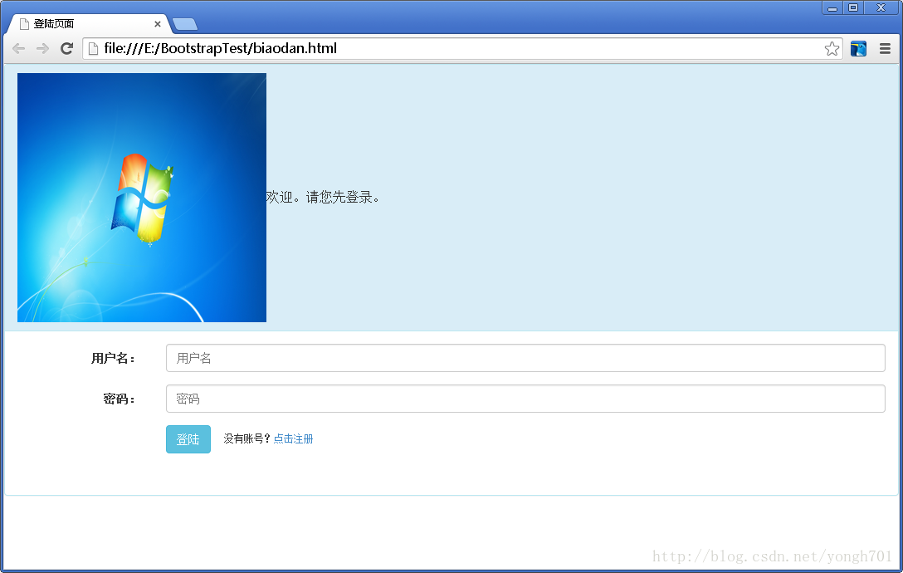Open a new browser tab

click(185, 24)
